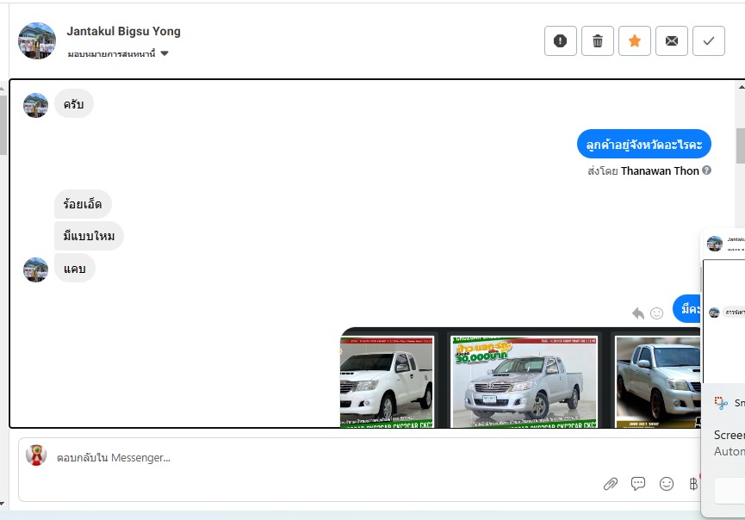
Task: Attach a file with the paperclip icon
Action: pos(610,484)
